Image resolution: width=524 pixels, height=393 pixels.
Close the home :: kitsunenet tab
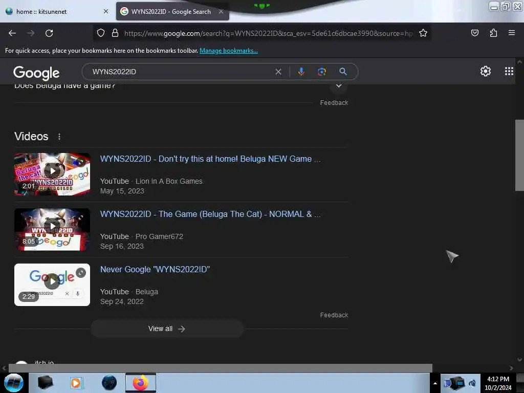[106, 11]
